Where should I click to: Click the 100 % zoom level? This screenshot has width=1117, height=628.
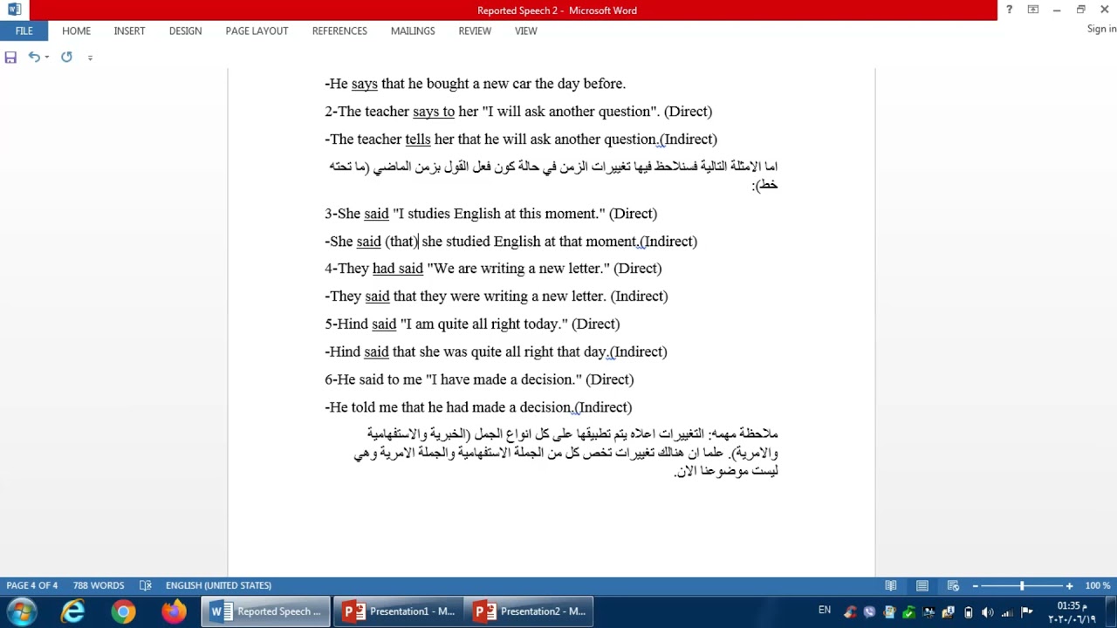[1097, 586]
